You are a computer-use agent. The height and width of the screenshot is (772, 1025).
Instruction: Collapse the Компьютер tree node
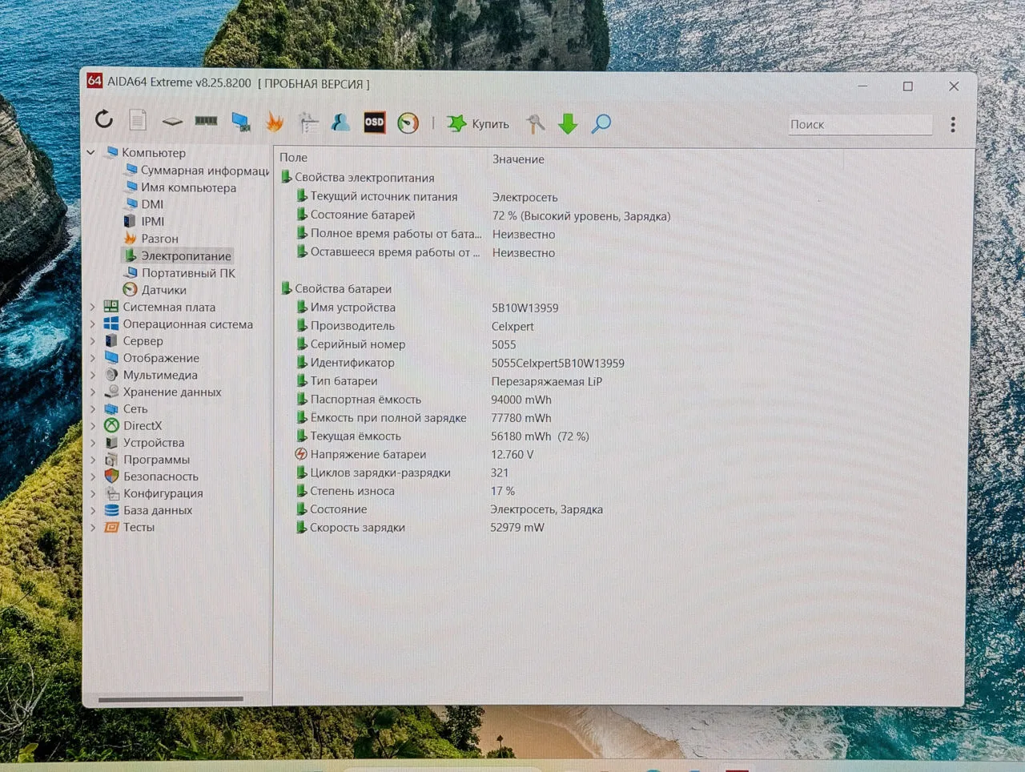91,152
